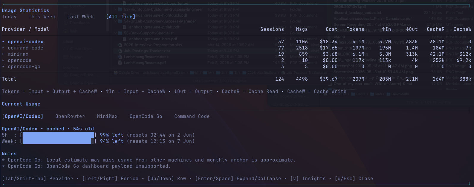
Task: Select the All Time period tab
Action: pyautogui.click(x=121, y=17)
